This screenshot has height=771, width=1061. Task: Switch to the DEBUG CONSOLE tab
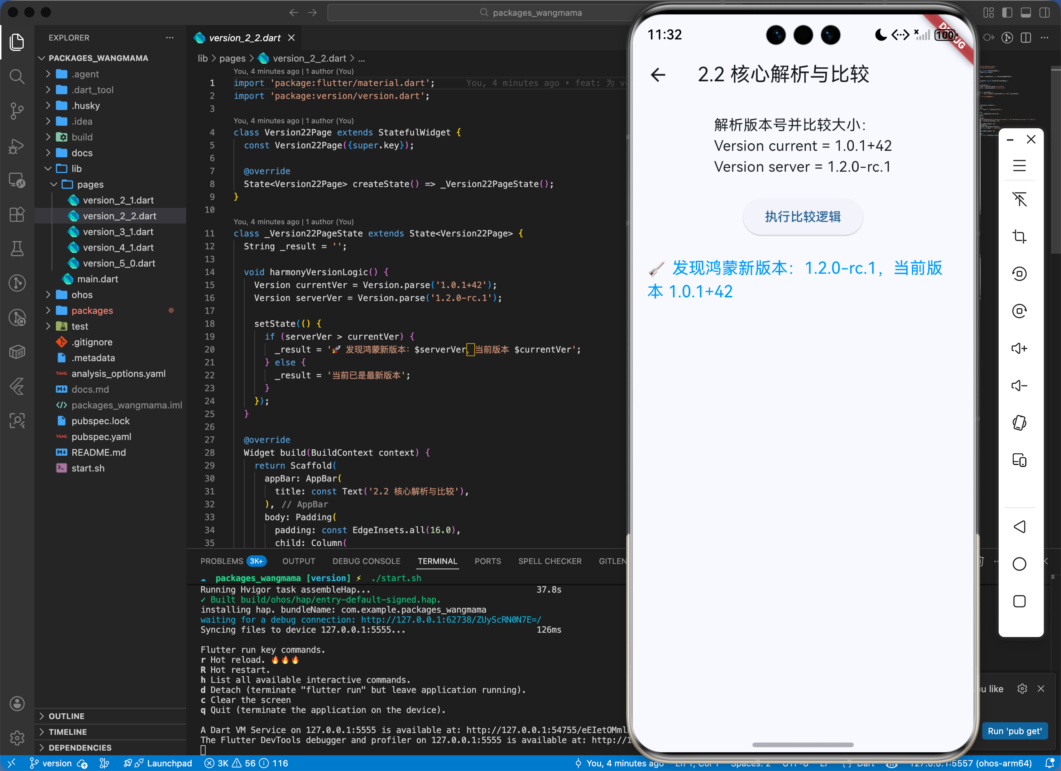[366, 561]
